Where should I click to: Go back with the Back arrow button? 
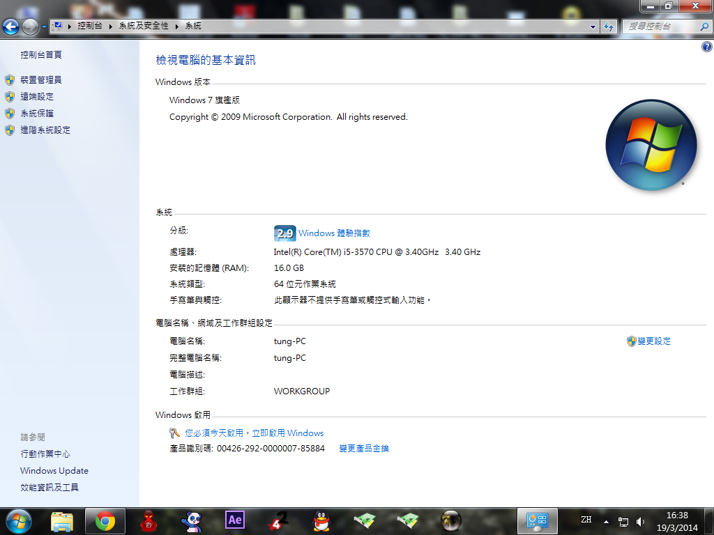(x=11, y=26)
